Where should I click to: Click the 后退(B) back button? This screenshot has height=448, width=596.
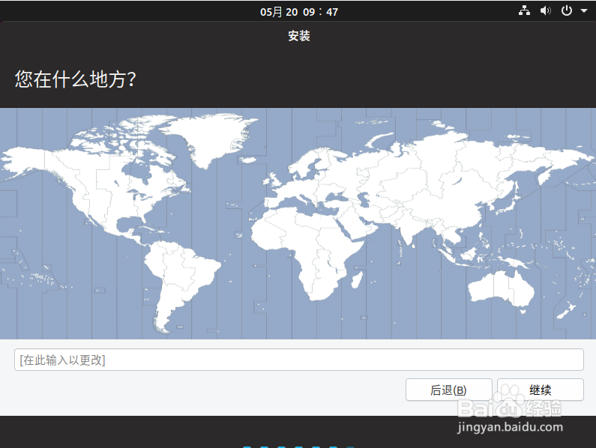[x=448, y=390]
